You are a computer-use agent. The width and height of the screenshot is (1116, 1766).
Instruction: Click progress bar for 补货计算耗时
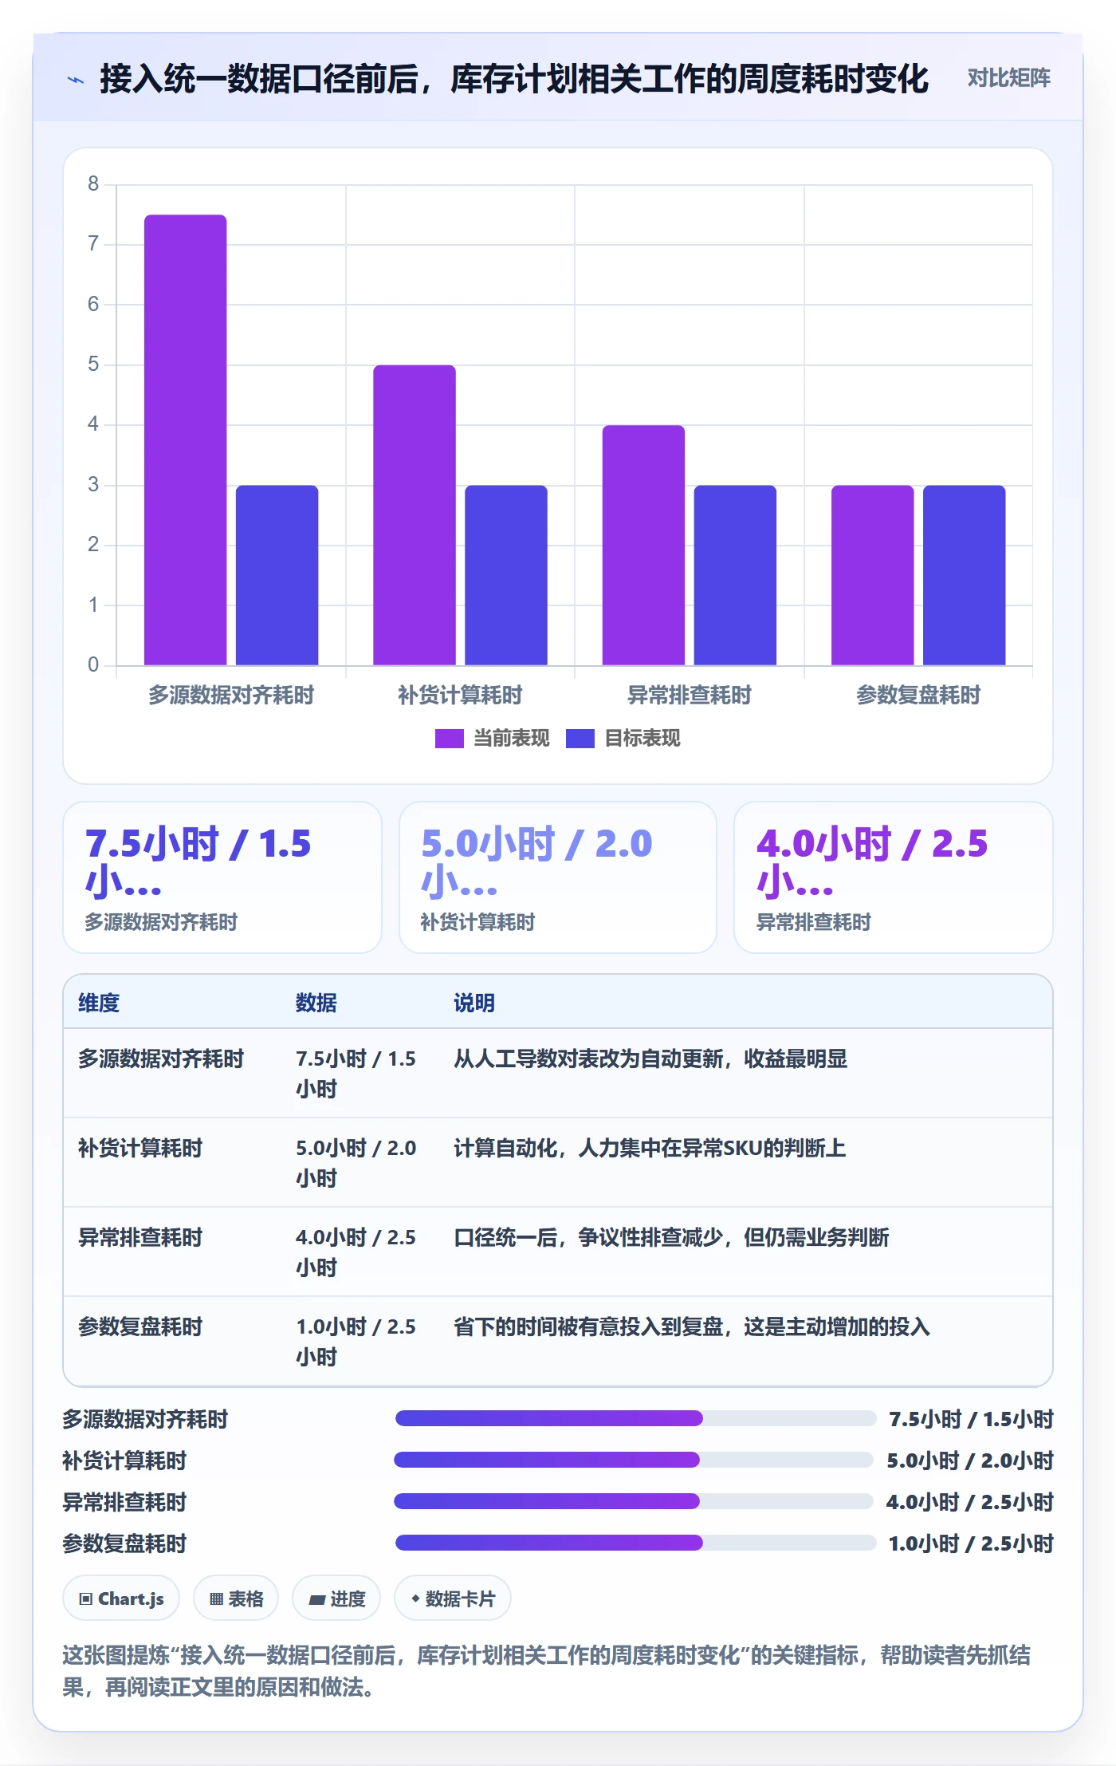point(634,1460)
